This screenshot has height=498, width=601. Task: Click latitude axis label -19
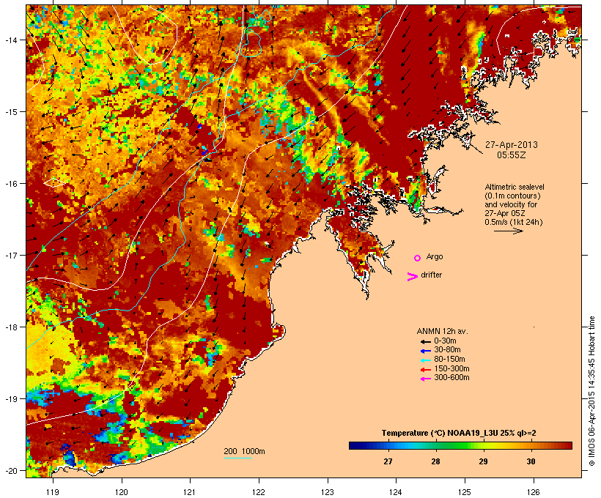tap(11, 399)
